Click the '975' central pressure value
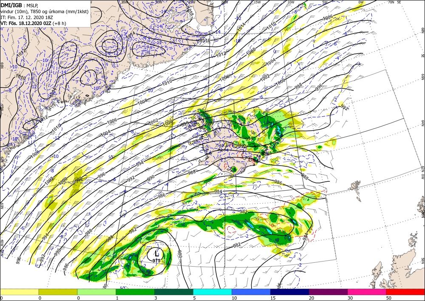 [x=156, y=261]
